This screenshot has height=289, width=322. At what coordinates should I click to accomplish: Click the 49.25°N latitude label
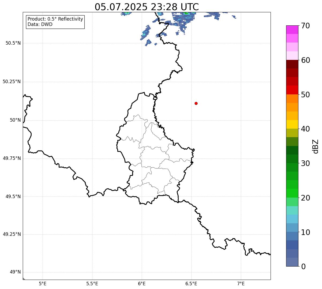click(12, 234)
